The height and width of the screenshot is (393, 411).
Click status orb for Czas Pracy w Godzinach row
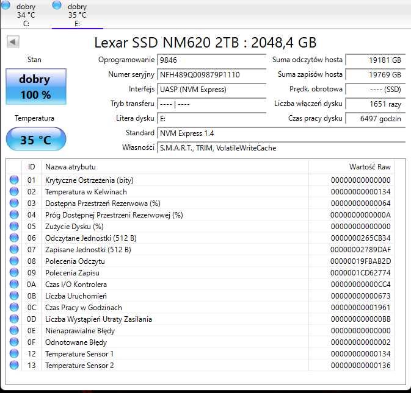coord(14,307)
